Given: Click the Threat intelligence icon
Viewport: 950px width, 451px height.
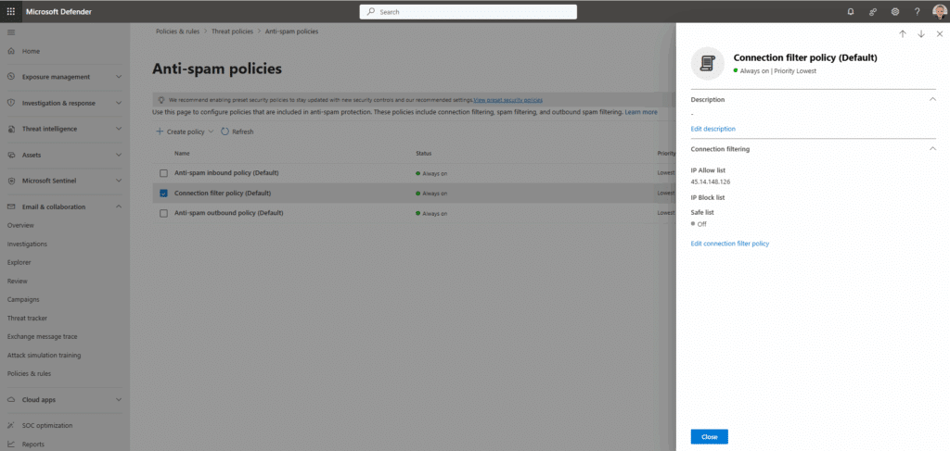Looking at the screenshot, I should pyautogui.click(x=11, y=129).
